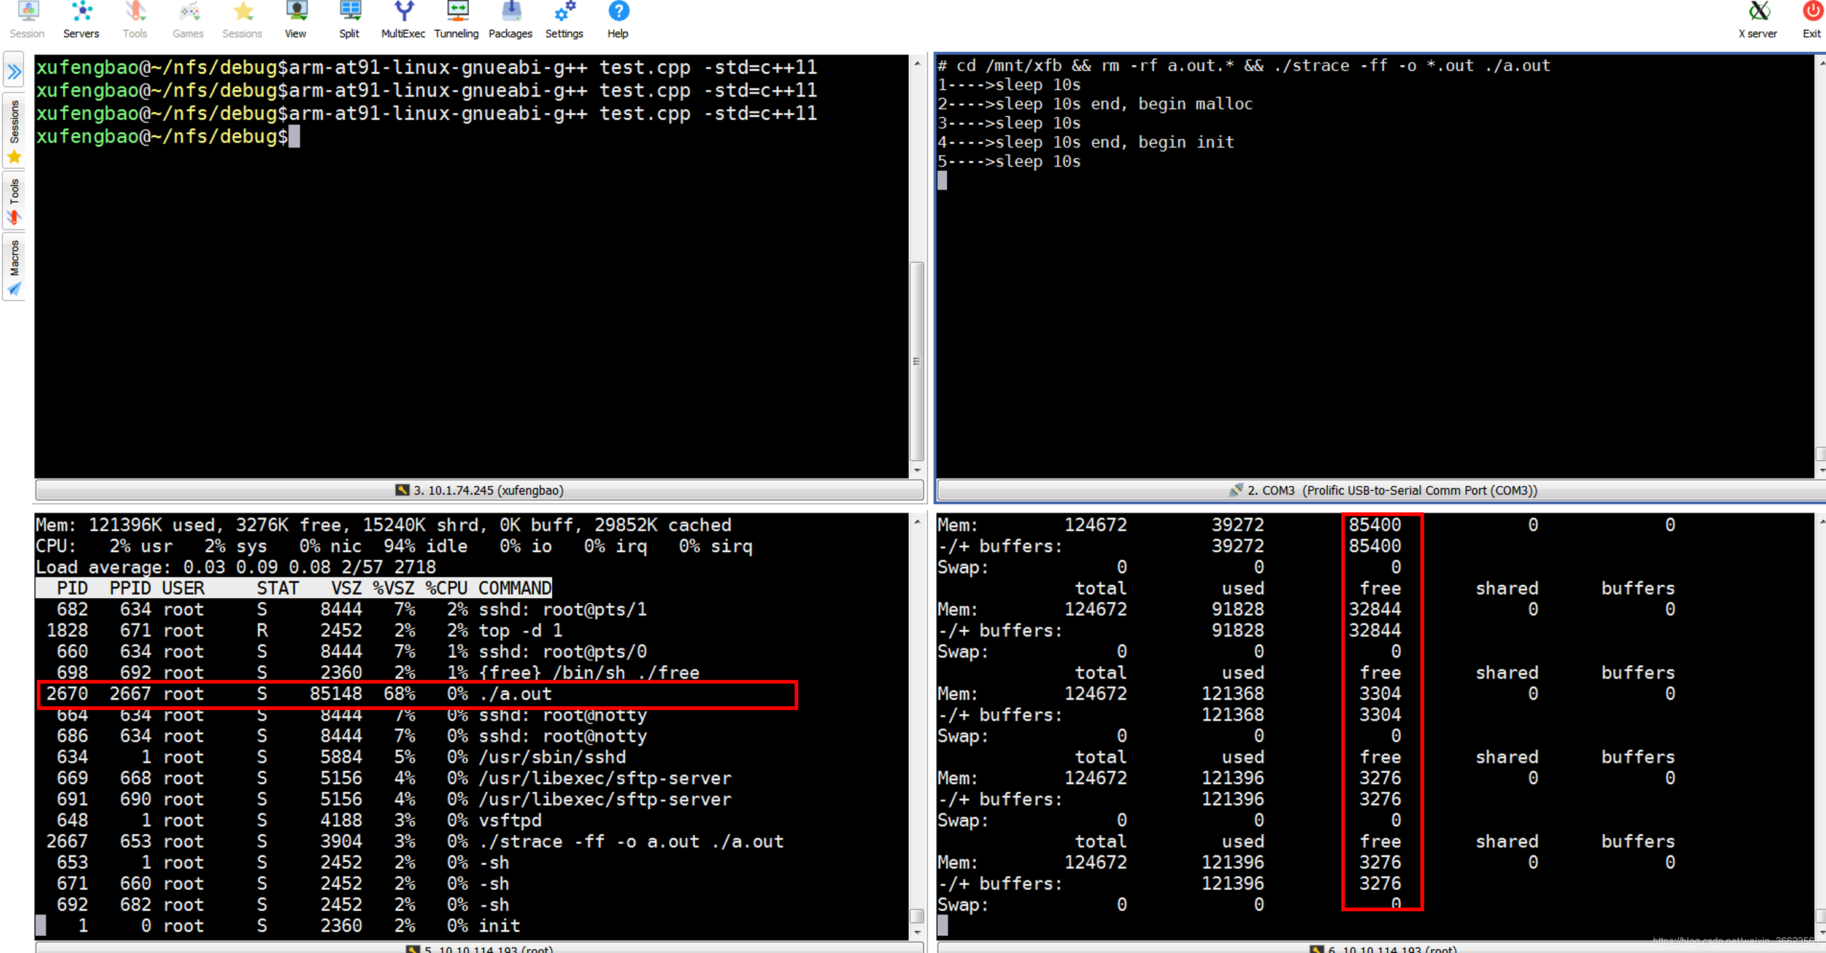Click down arrow of top terminal scrollbar
The width and height of the screenshot is (1826, 953).
point(917,932)
